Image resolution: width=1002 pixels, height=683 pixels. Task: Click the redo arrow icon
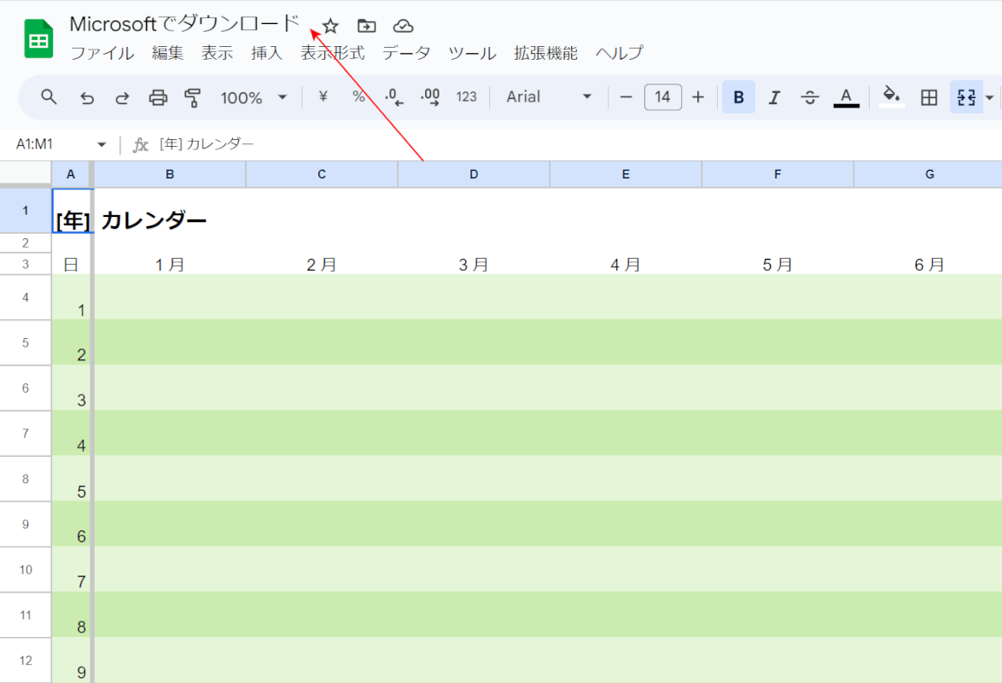coord(122,97)
